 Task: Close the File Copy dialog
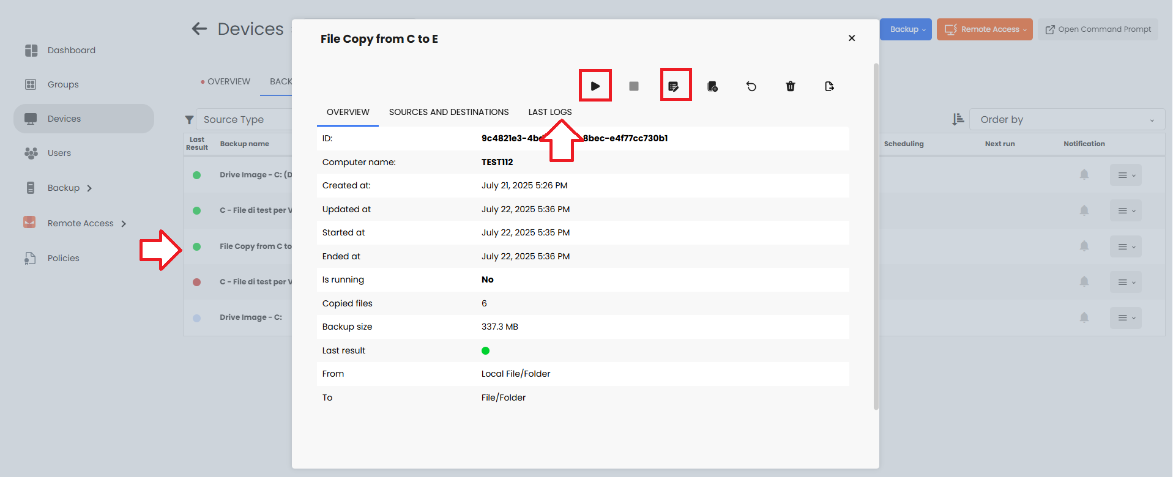coord(852,38)
